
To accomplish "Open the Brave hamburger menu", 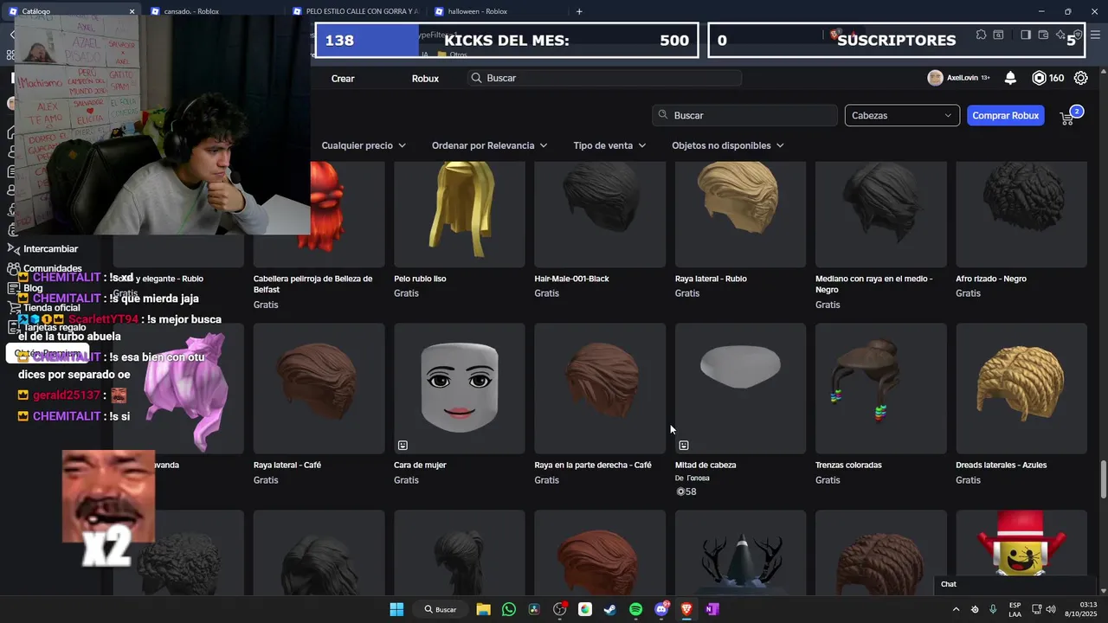I will pyautogui.click(x=1095, y=35).
